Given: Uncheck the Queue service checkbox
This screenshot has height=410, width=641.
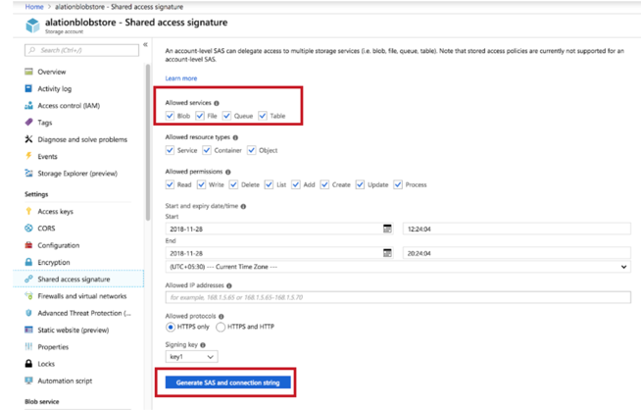Looking at the screenshot, I should click(x=226, y=116).
